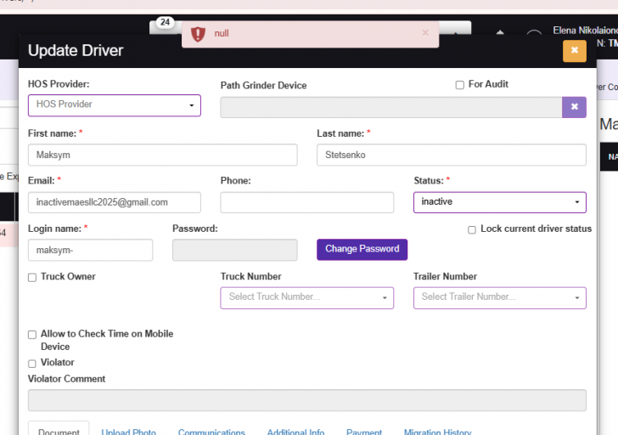Expand the Select Truck Number dropdown
Viewport: 618px width, 435px height.
point(307,297)
